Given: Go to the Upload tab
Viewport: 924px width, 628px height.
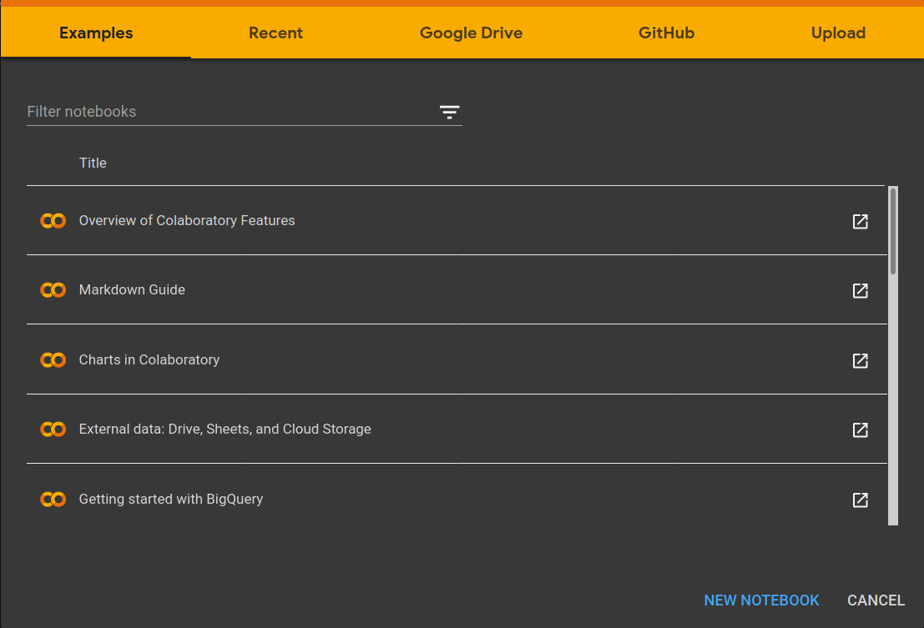Looking at the screenshot, I should pyautogui.click(x=838, y=33).
